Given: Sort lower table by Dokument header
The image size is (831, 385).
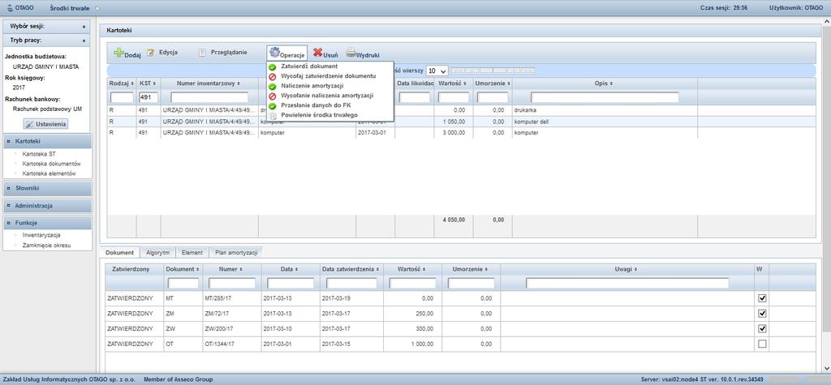Looking at the screenshot, I should (x=183, y=269).
